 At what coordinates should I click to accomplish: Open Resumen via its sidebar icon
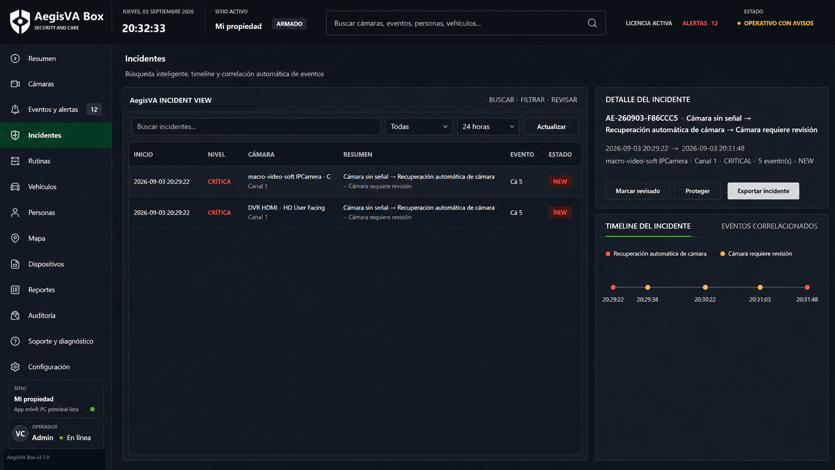tap(15, 58)
